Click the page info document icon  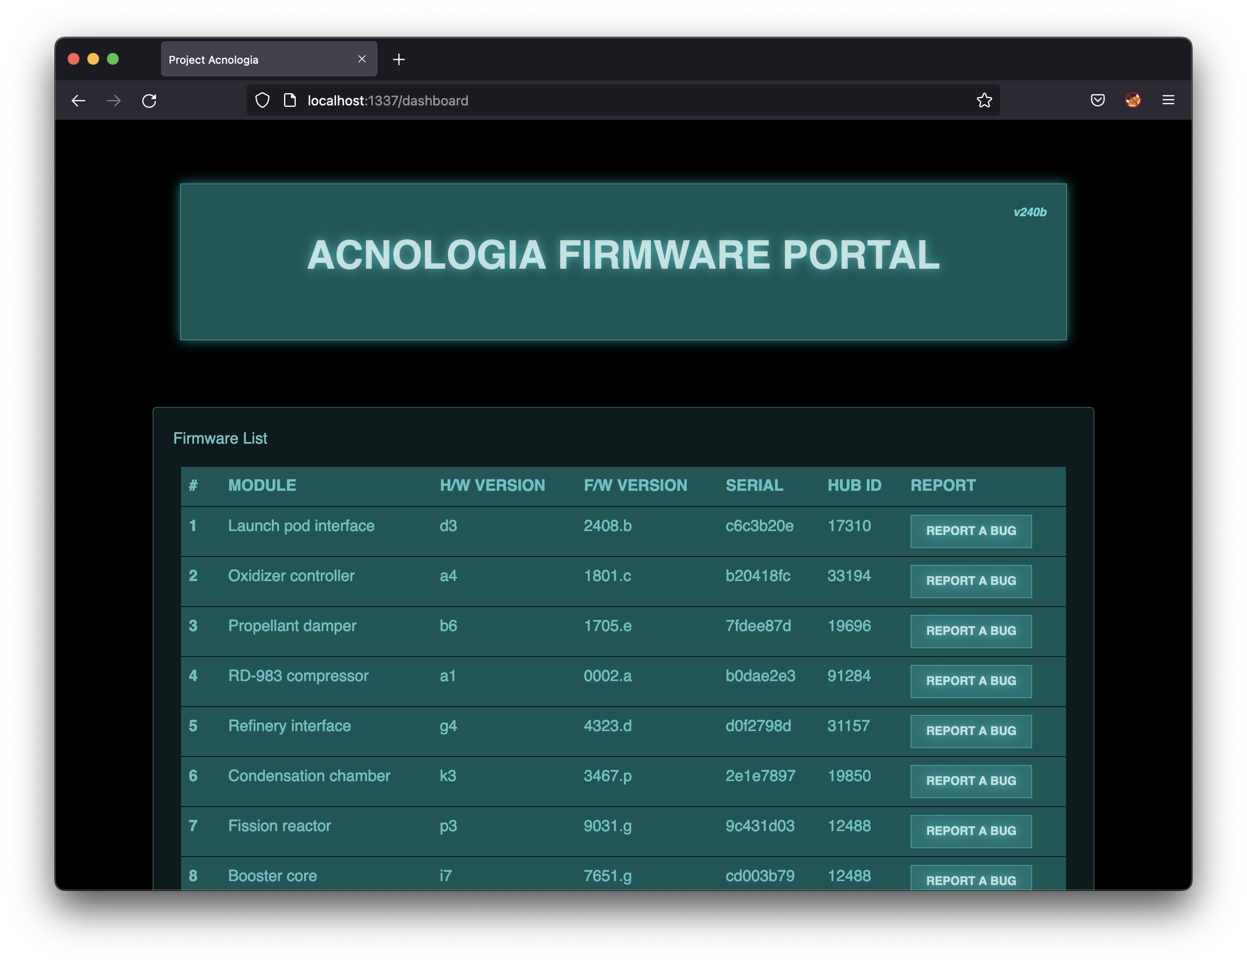pyautogui.click(x=290, y=101)
